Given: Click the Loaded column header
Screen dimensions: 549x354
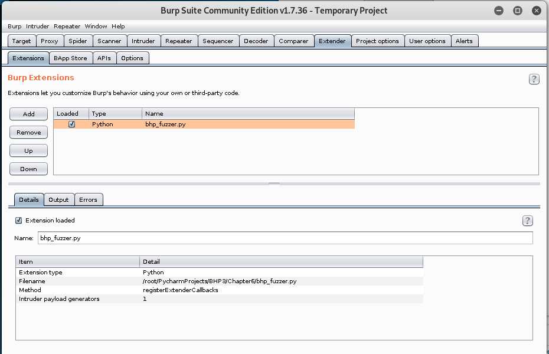Looking at the screenshot, I should pyautogui.click(x=71, y=114).
